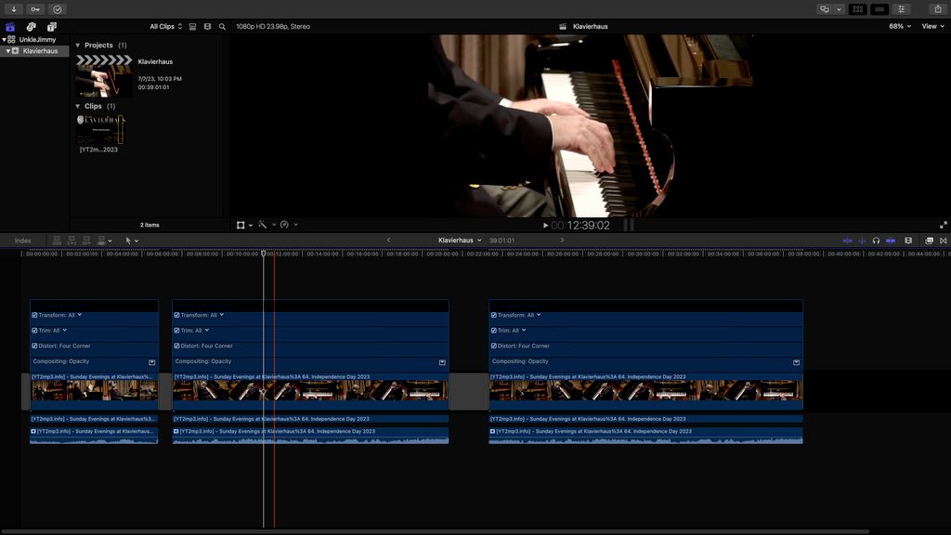The height and width of the screenshot is (535, 951).
Task: Select the Klavierhaus project thumbnail
Action: click(x=104, y=76)
